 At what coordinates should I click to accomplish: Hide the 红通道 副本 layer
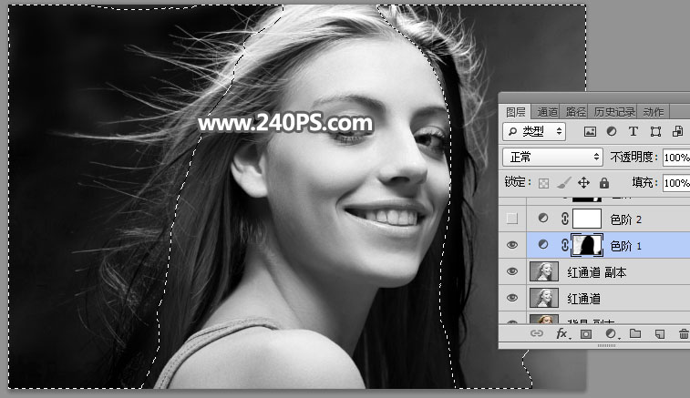[511, 271]
